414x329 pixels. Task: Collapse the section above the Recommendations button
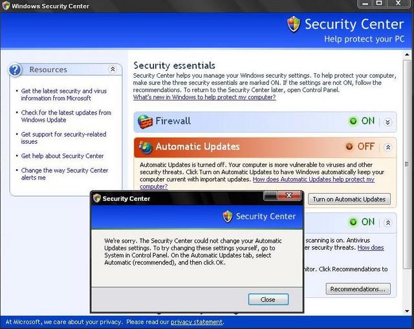click(x=388, y=223)
